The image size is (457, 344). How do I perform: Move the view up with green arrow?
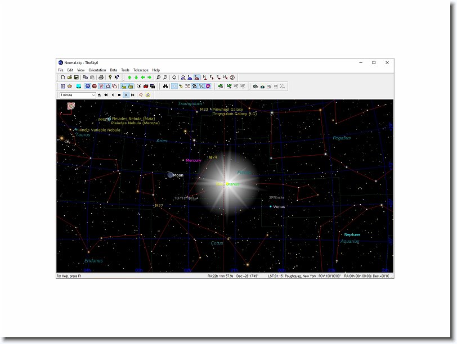tap(129, 78)
